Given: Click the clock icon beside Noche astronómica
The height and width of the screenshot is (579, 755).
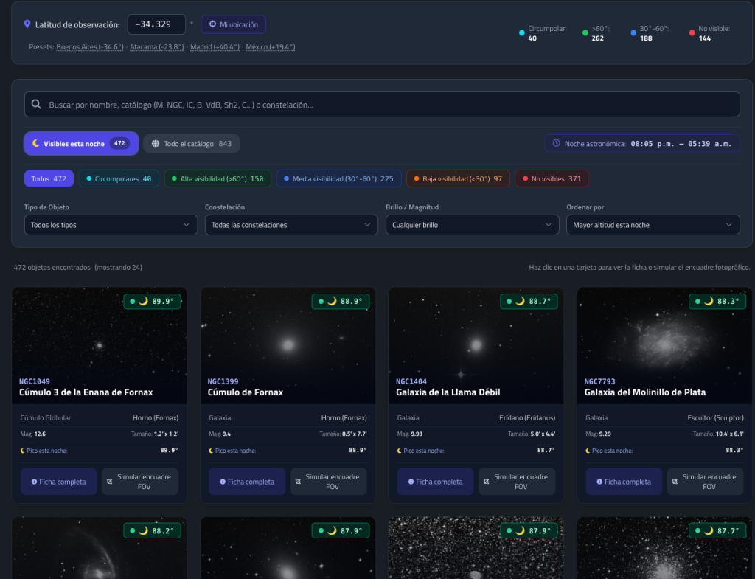Looking at the screenshot, I should click(556, 144).
